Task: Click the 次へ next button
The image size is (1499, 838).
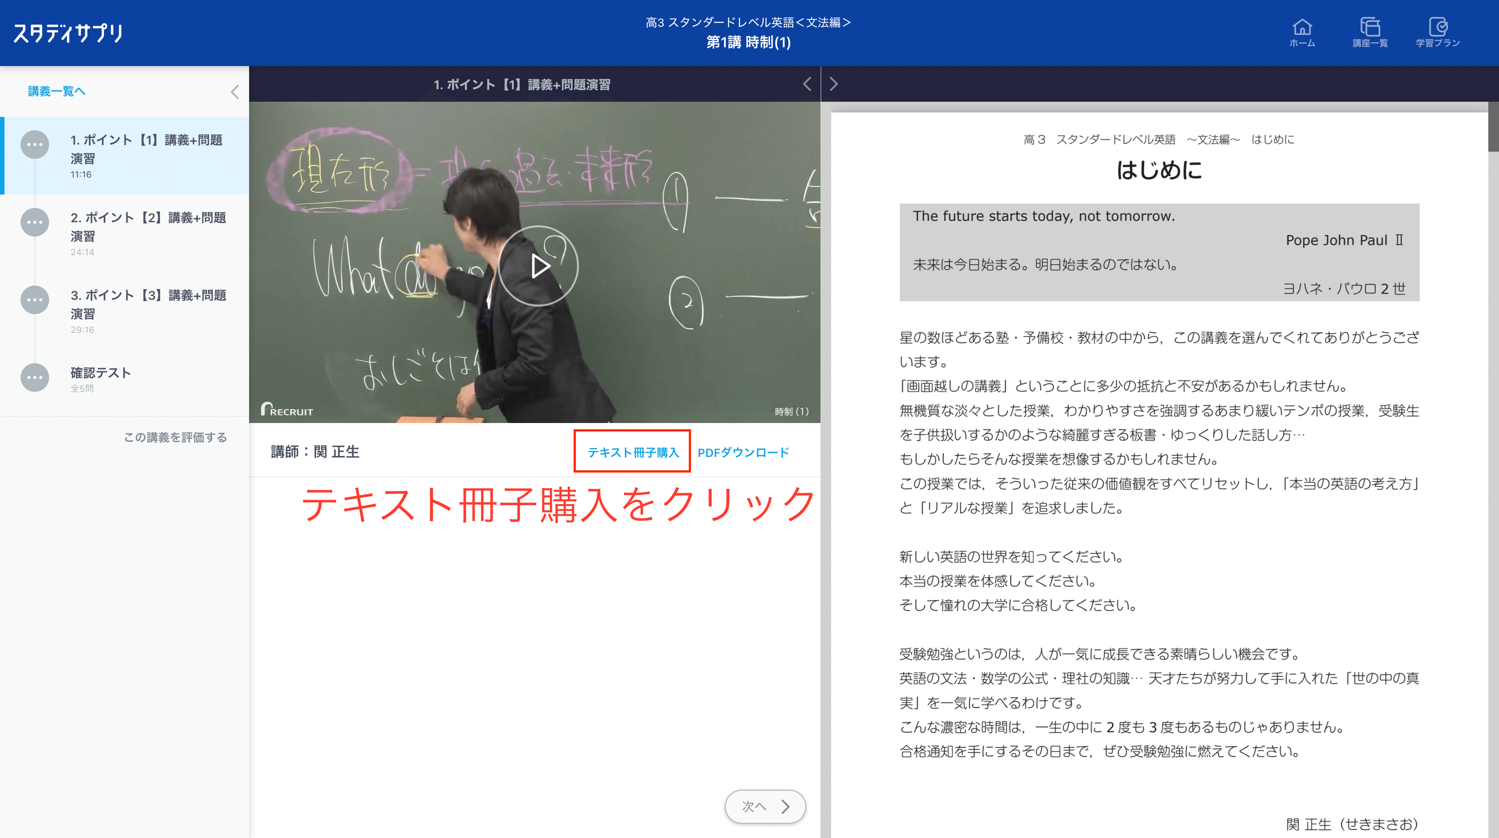Action: (765, 806)
